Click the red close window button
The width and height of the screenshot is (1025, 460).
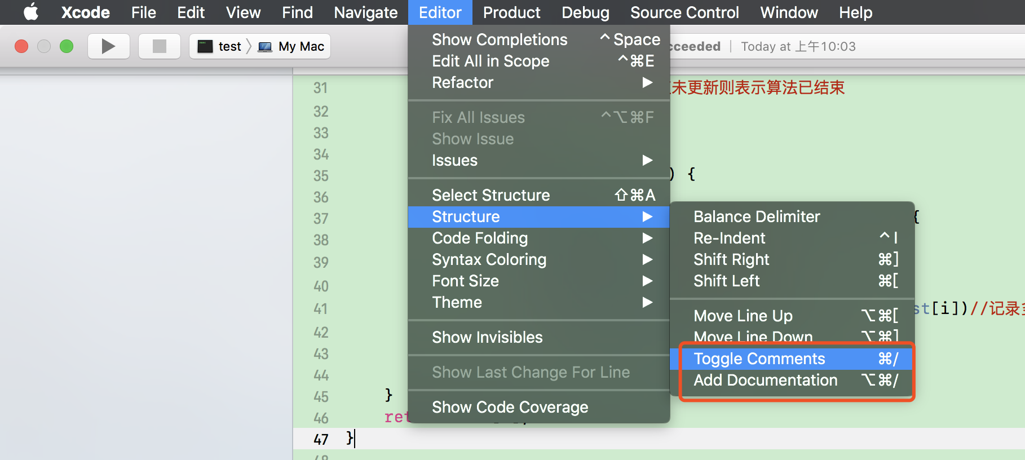coord(21,46)
